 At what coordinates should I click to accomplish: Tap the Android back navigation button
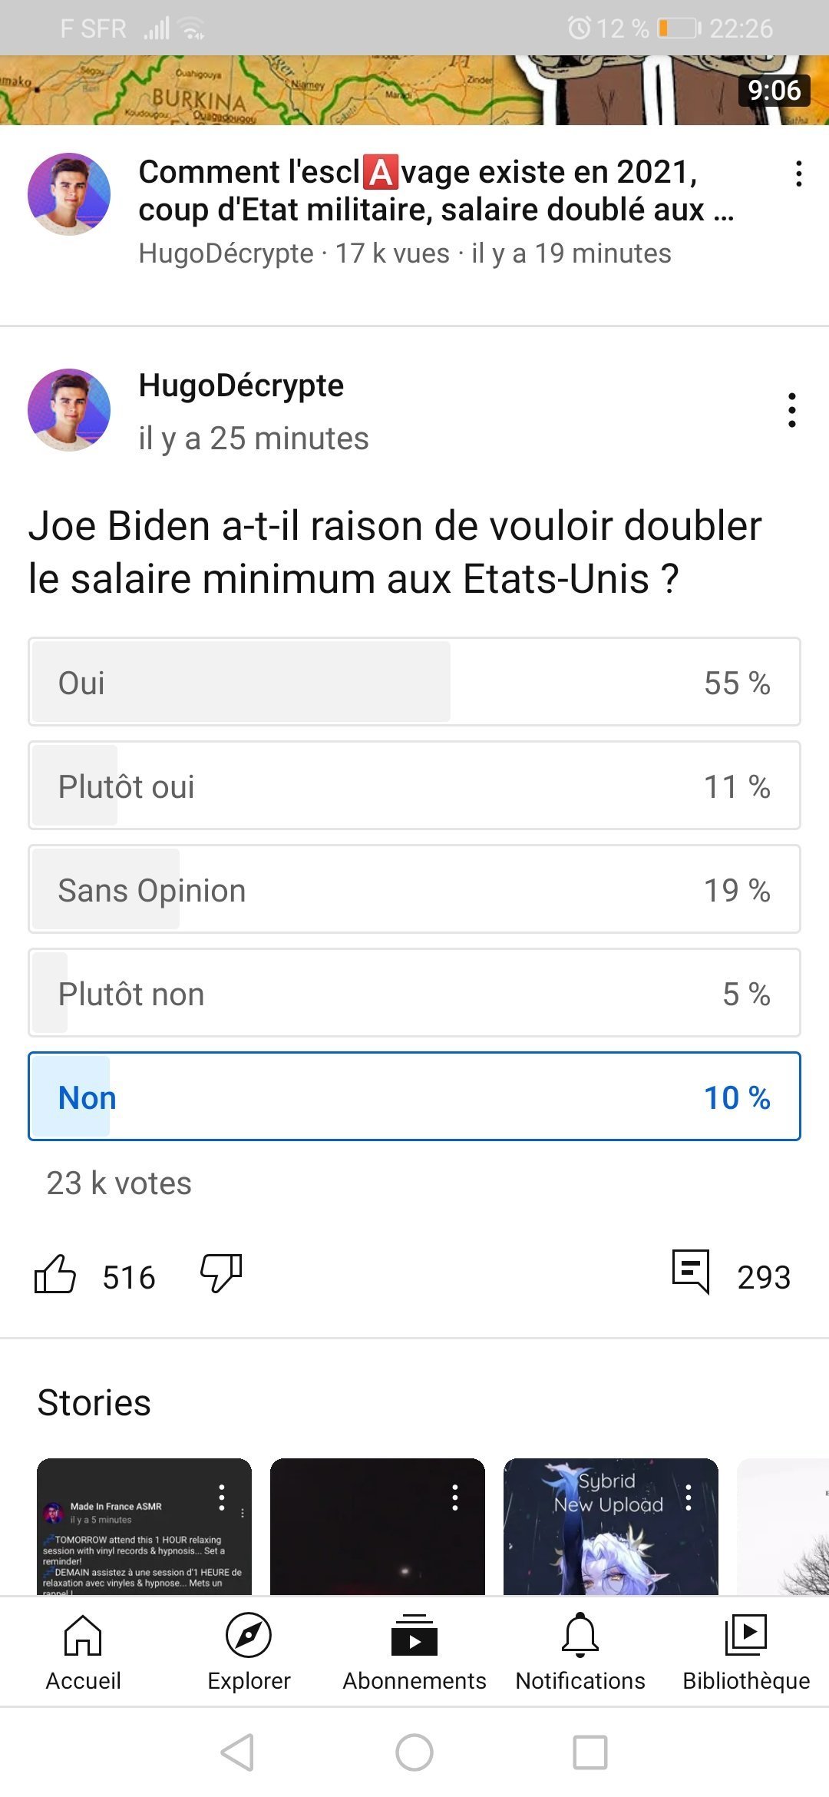click(x=237, y=1752)
